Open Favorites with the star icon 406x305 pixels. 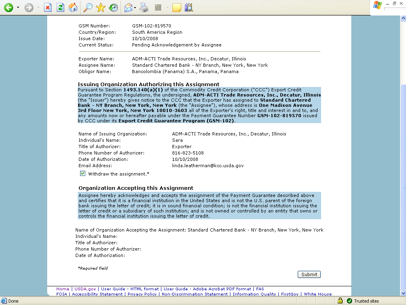click(100, 8)
